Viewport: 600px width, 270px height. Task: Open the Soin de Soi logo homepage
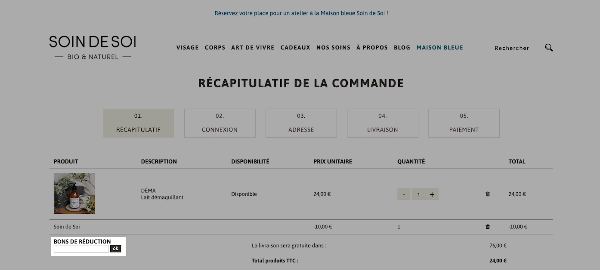coord(93,48)
